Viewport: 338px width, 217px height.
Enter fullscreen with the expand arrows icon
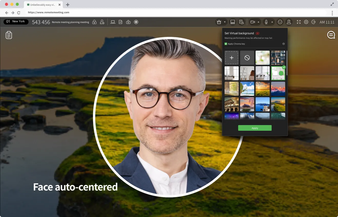point(299,22)
